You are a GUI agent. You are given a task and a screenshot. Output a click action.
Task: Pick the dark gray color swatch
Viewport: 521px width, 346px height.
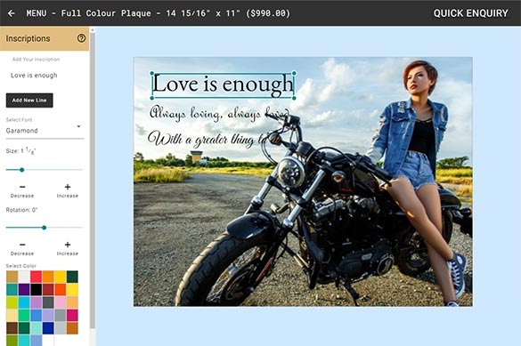pyautogui.click(x=48, y=302)
